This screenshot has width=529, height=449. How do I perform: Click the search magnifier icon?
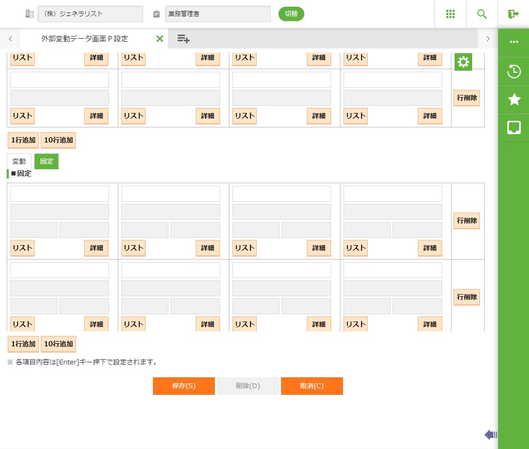482,14
